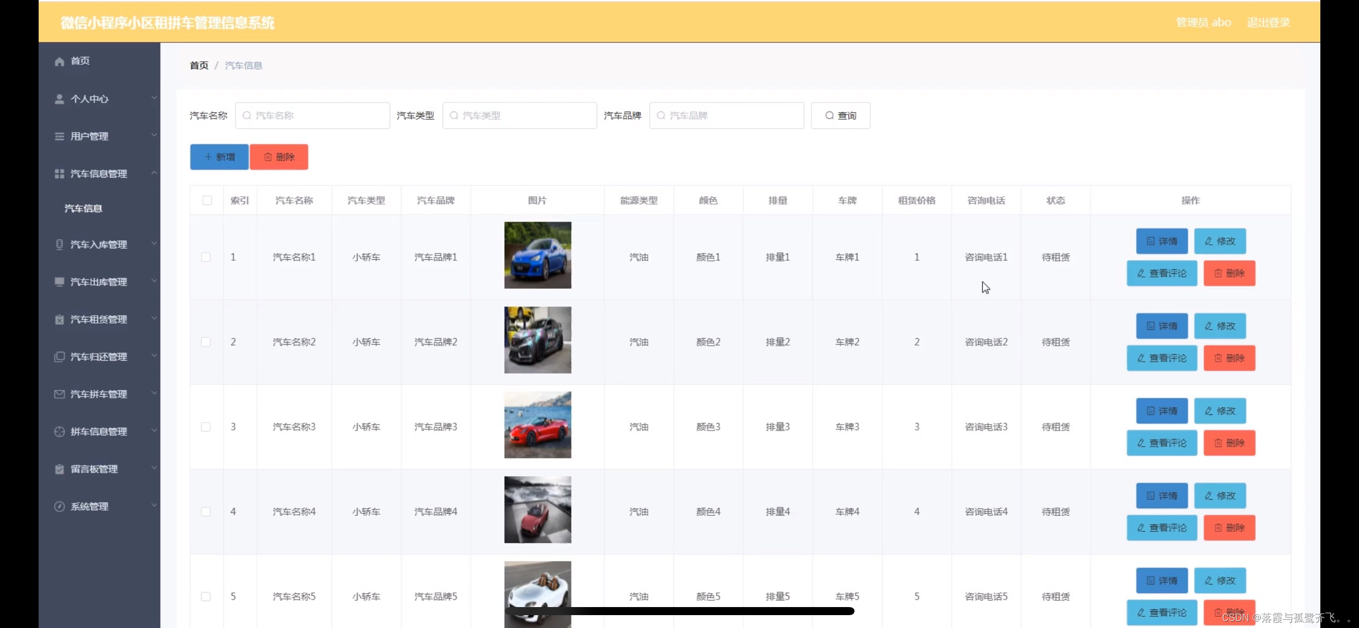Viewport: 1359px width, 628px height.
Task: Open the blue car thumbnail in row 1
Action: point(538,255)
